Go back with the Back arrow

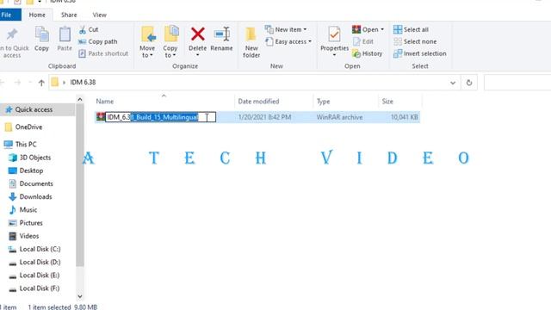coord(2,83)
